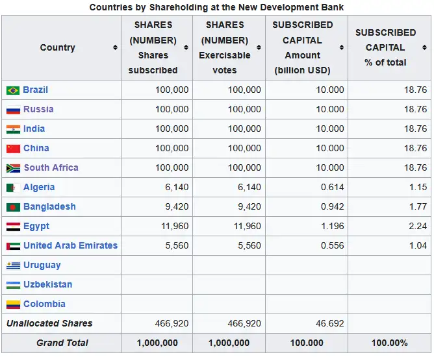Open the Bangladesh country link
This screenshot has width=434, height=357.
[49, 206]
